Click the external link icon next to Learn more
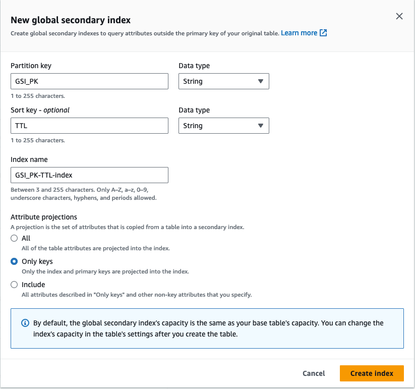 point(323,32)
